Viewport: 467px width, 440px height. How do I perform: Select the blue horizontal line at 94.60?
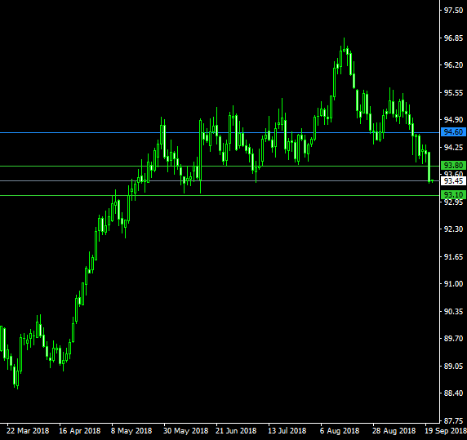pos(220,132)
